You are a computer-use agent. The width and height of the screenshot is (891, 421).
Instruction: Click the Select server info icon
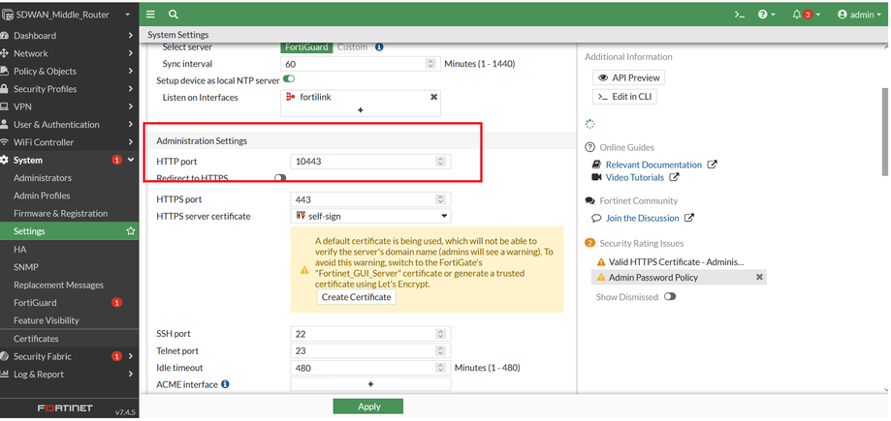[379, 47]
